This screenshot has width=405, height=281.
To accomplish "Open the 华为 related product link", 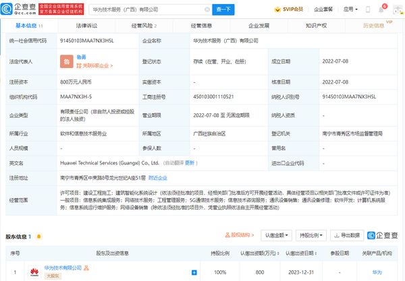I will click(377, 272).
